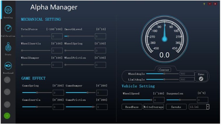Click the green status indicator circle

(7, 116)
